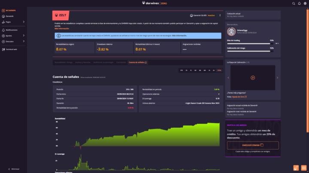Click the Asignaciones recibidas card
Viewport: 309px width, 173px height.
pyautogui.click(x=201, y=47)
